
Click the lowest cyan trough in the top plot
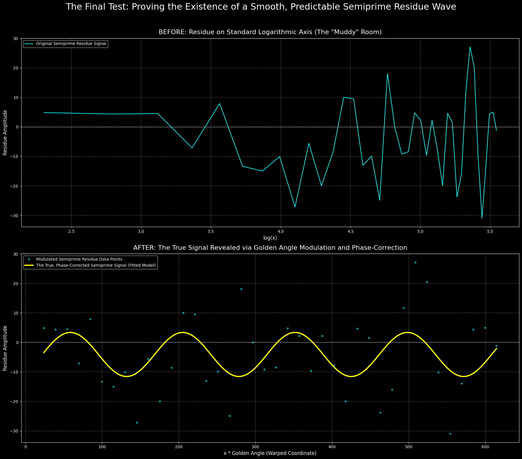click(x=482, y=218)
